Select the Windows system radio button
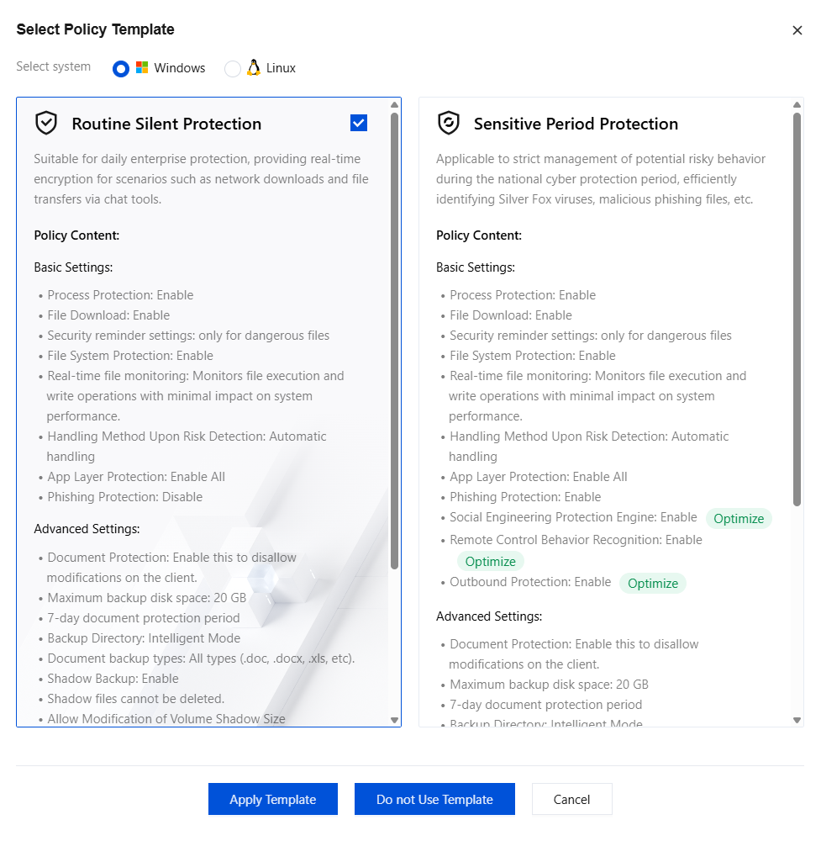Viewport: 821px width, 841px height. point(121,69)
